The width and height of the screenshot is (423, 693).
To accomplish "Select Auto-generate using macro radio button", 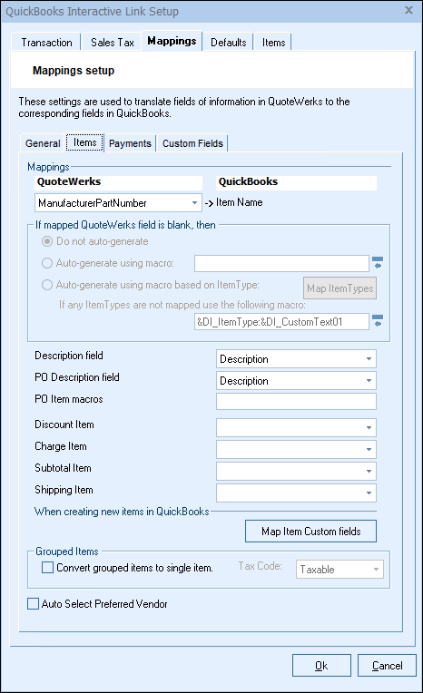I will (47, 263).
